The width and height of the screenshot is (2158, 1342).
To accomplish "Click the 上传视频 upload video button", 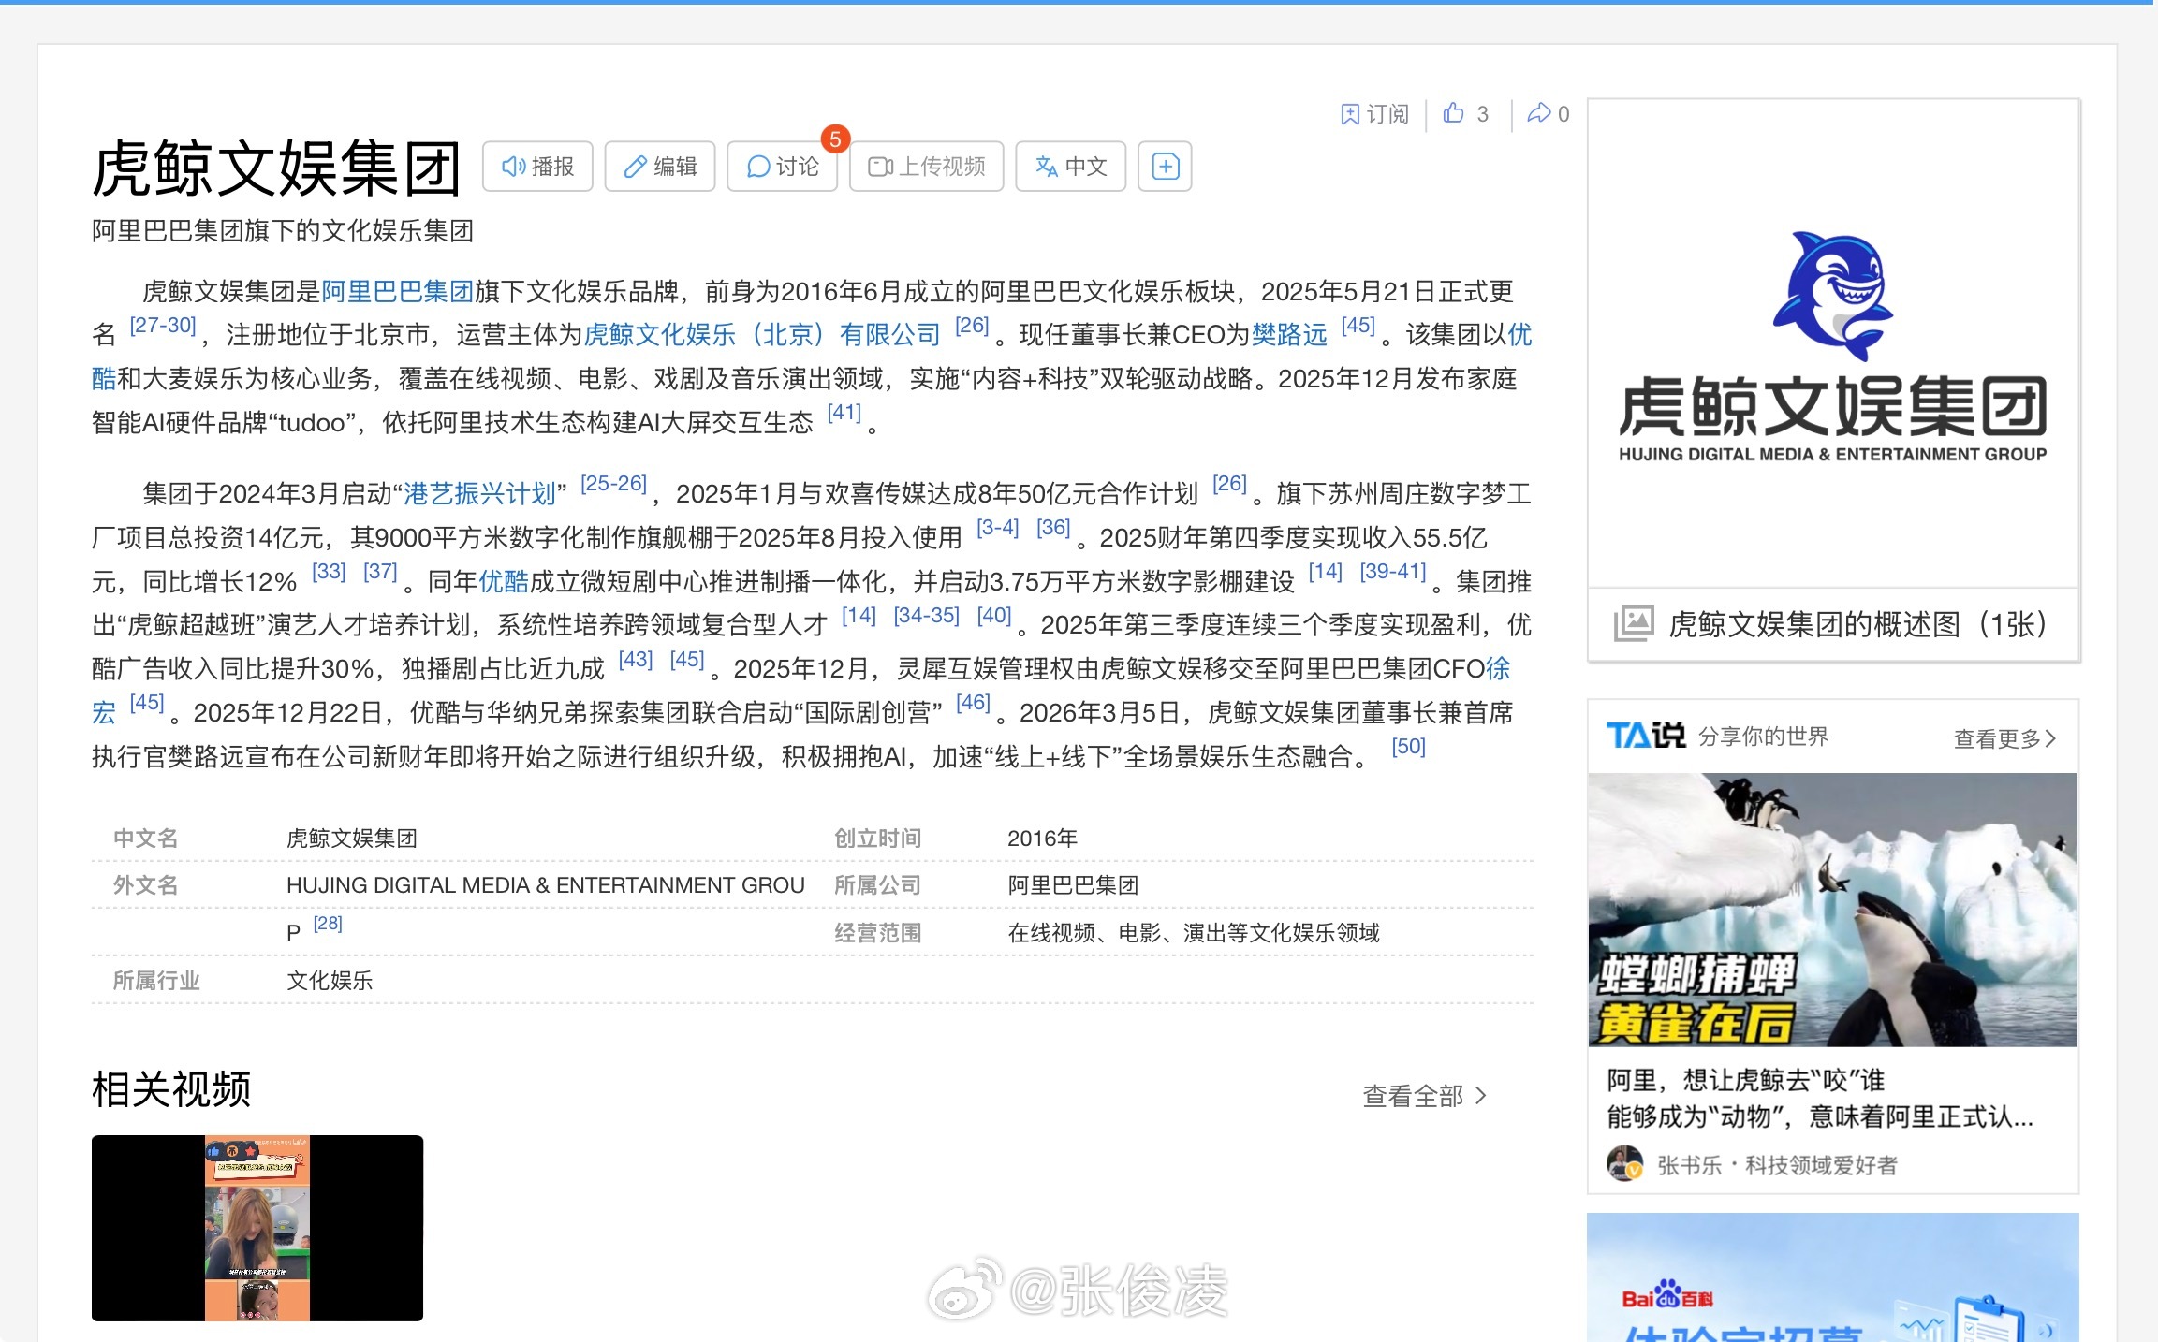I will [927, 167].
